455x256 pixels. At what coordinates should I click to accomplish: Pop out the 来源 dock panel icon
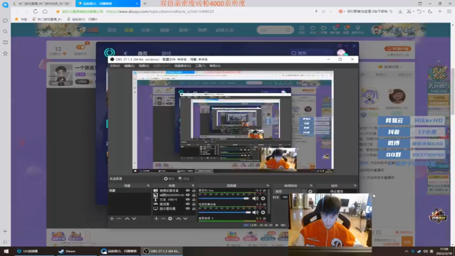coord(193,185)
